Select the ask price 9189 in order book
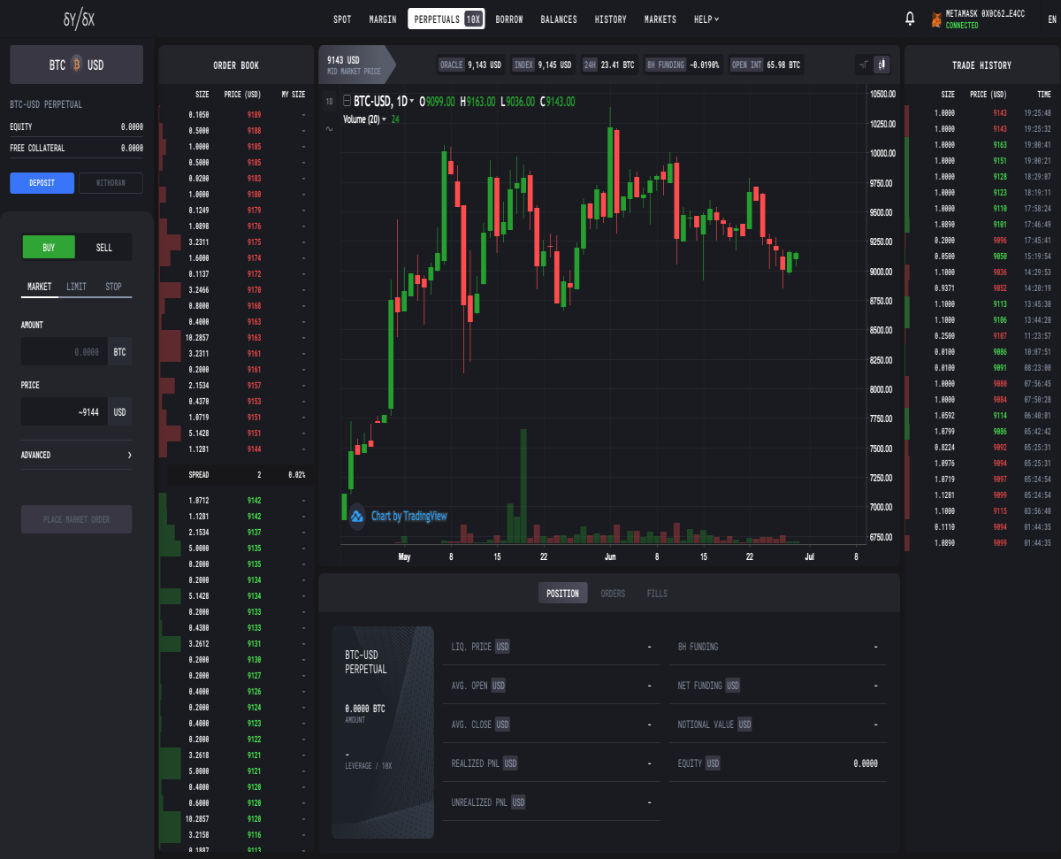The width and height of the screenshot is (1061, 859). (254, 114)
